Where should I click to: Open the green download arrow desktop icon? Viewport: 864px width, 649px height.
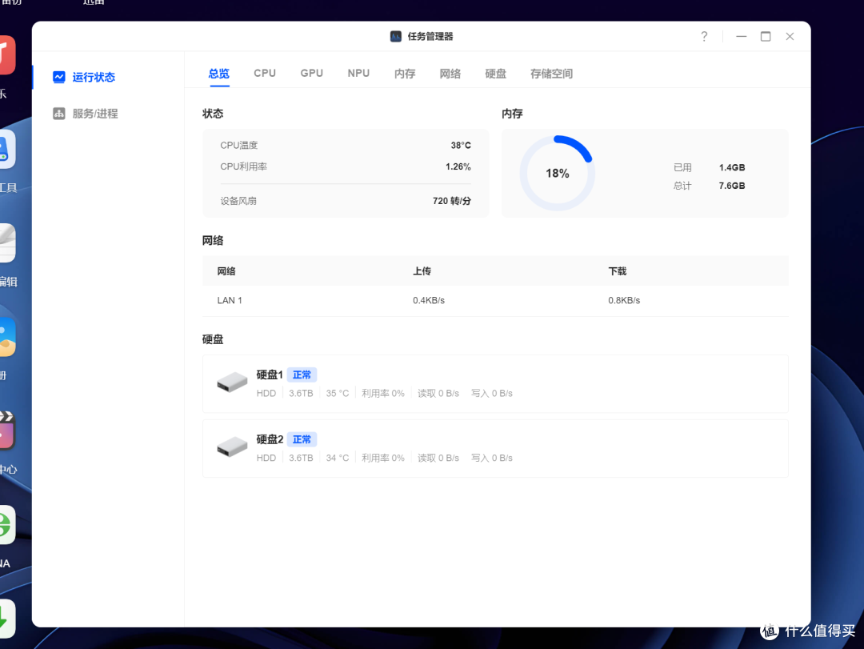6,618
